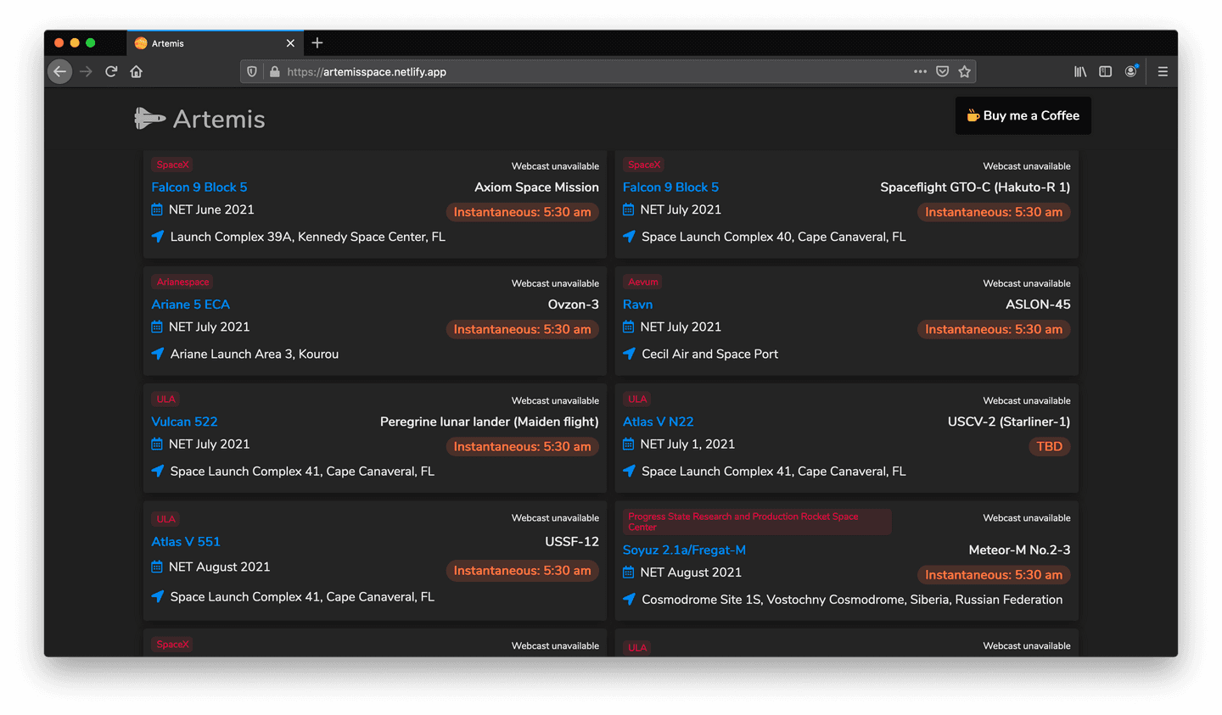Click the tracking protection shield icon
This screenshot has width=1222, height=715.
pyautogui.click(x=252, y=72)
